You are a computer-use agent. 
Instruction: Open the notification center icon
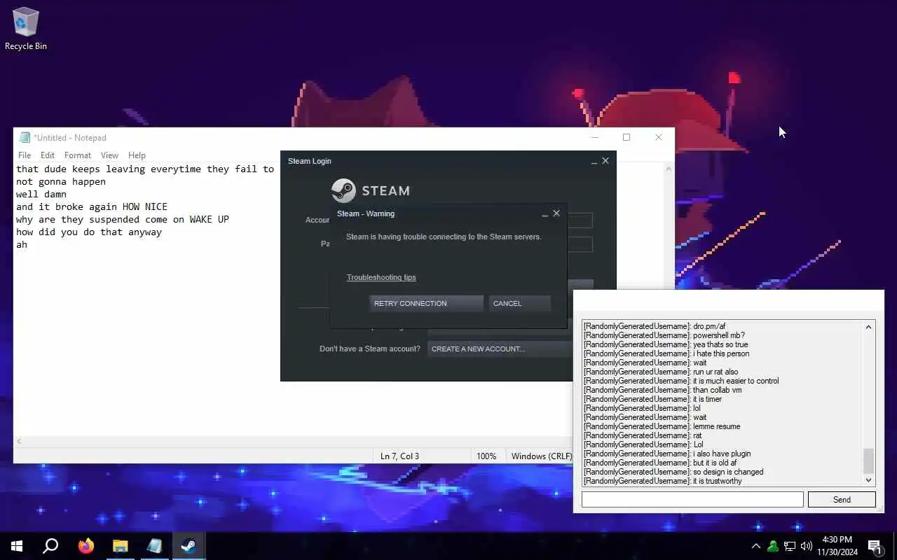pyautogui.click(x=875, y=546)
